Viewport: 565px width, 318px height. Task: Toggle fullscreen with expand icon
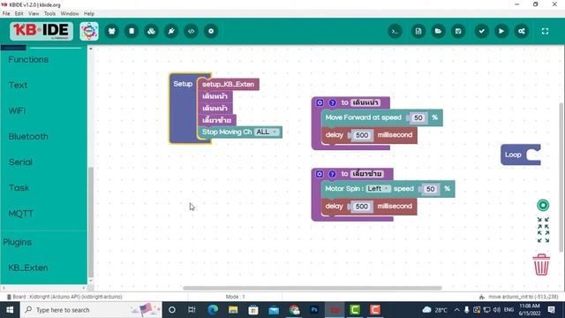545,32
